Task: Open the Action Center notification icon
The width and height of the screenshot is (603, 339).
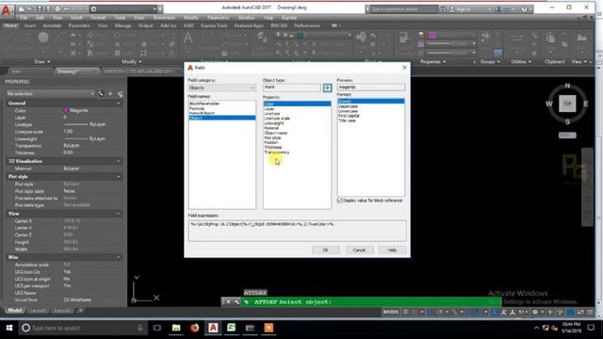Action: (591, 328)
